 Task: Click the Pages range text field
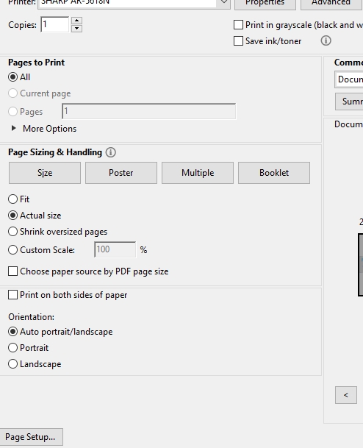pyautogui.click(x=149, y=111)
